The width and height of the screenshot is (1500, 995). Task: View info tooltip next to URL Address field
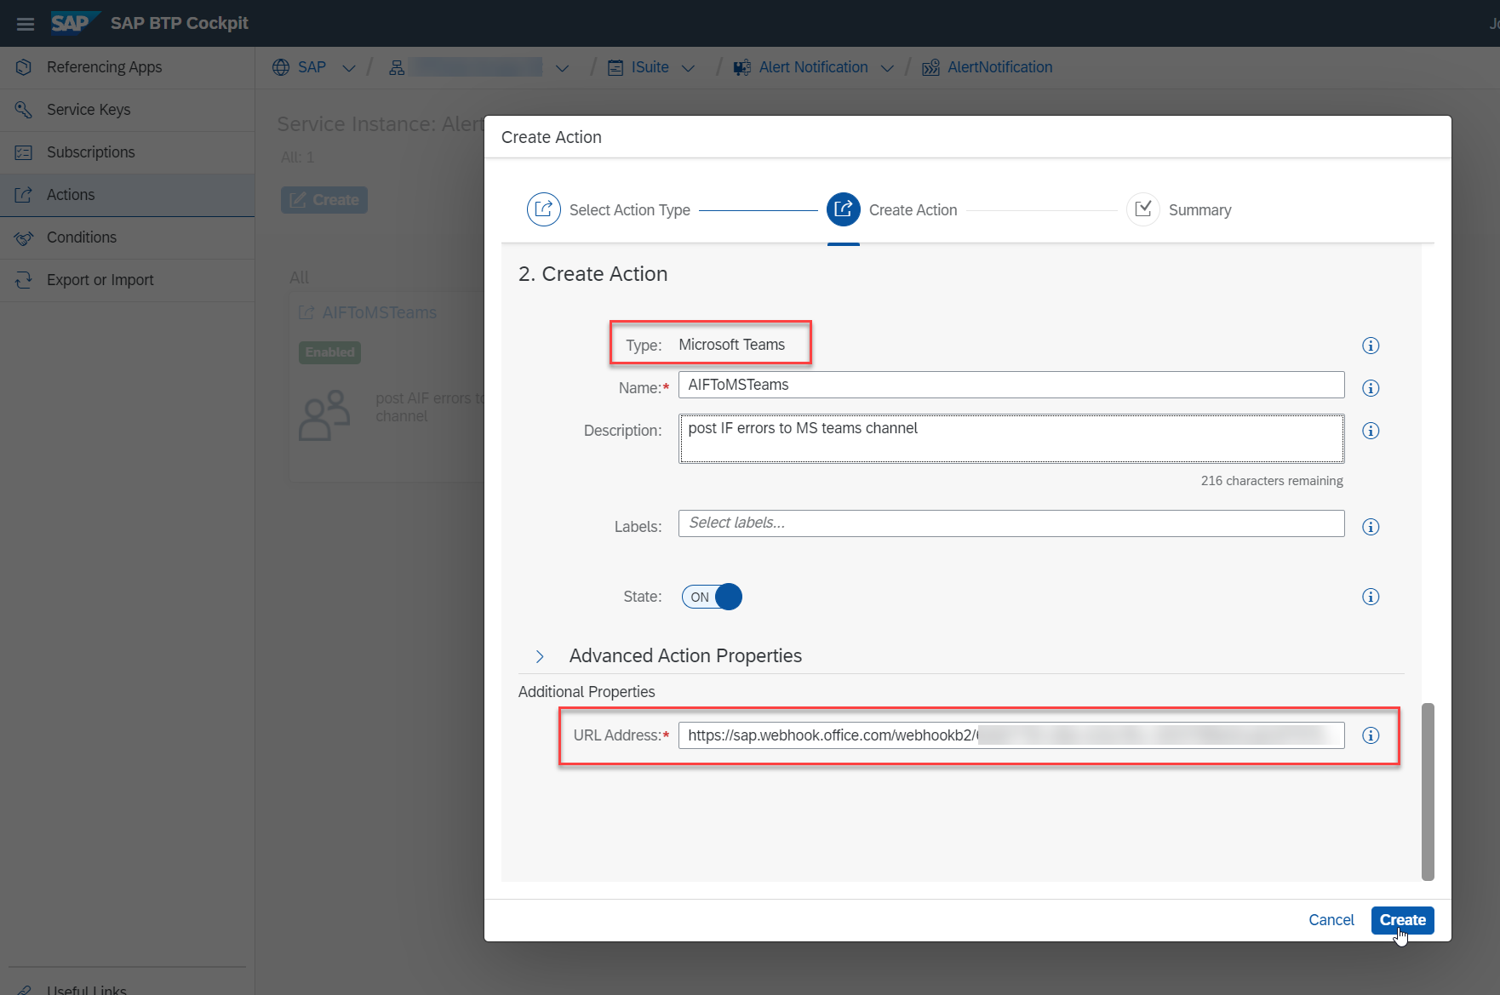1371,735
